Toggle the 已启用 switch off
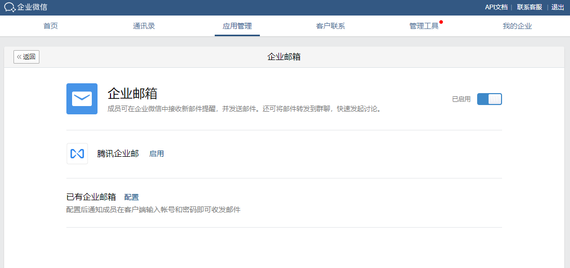Image resolution: width=570 pixels, height=268 pixels. (x=489, y=99)
